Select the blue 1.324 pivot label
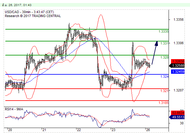Screen dimensions: 190x135 tap(164, 76)
